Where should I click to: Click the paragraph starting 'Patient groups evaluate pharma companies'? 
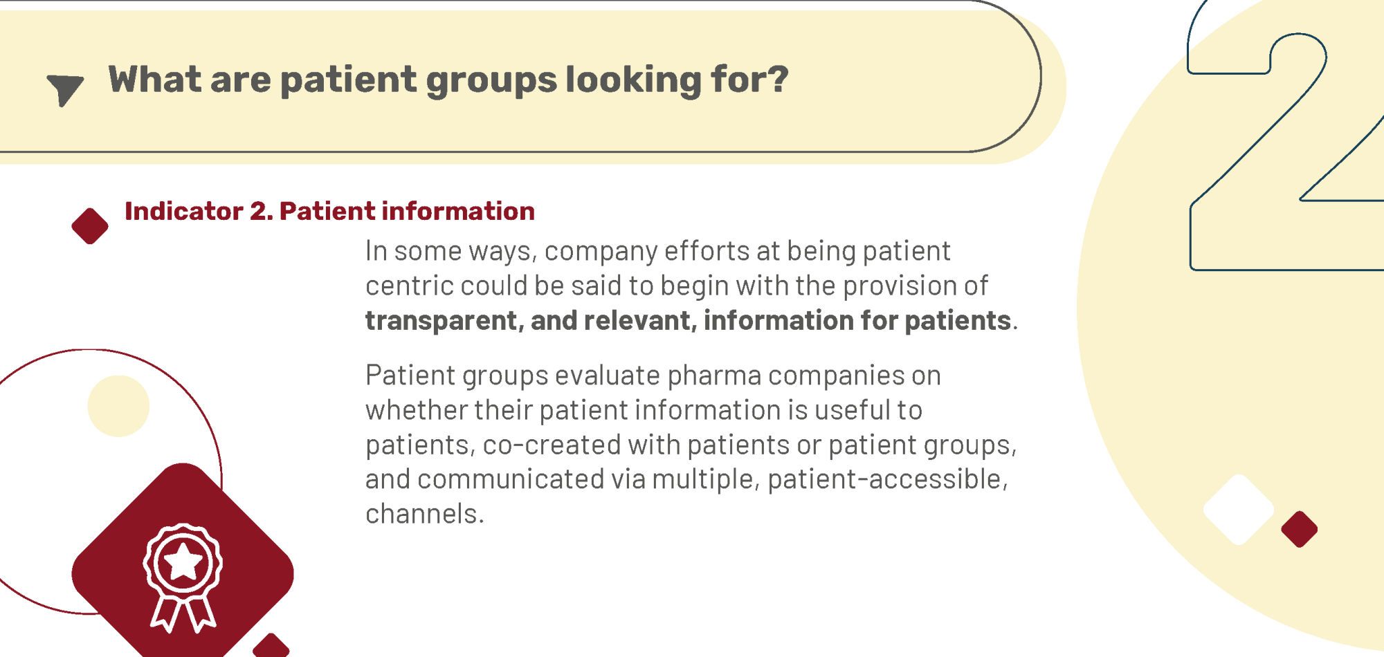tap(691, 444)
